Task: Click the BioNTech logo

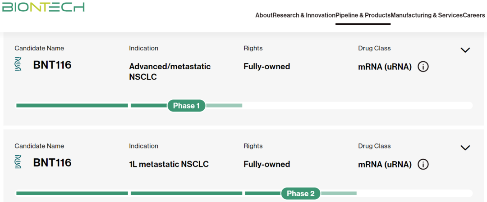Action: [x=43, y=6]
